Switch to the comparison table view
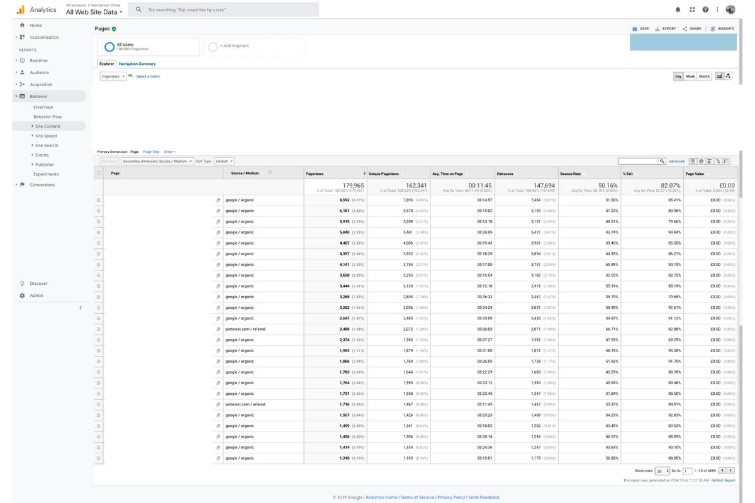The height and width of the screenshot is (503, 755). tap(718, 162)
